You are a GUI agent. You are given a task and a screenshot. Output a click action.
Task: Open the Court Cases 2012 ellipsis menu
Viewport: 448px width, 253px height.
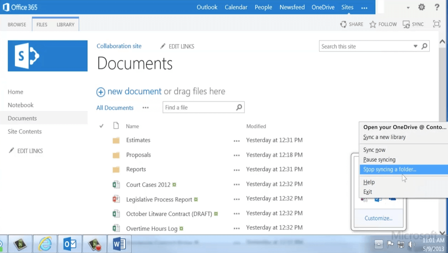tap(237, 184)
